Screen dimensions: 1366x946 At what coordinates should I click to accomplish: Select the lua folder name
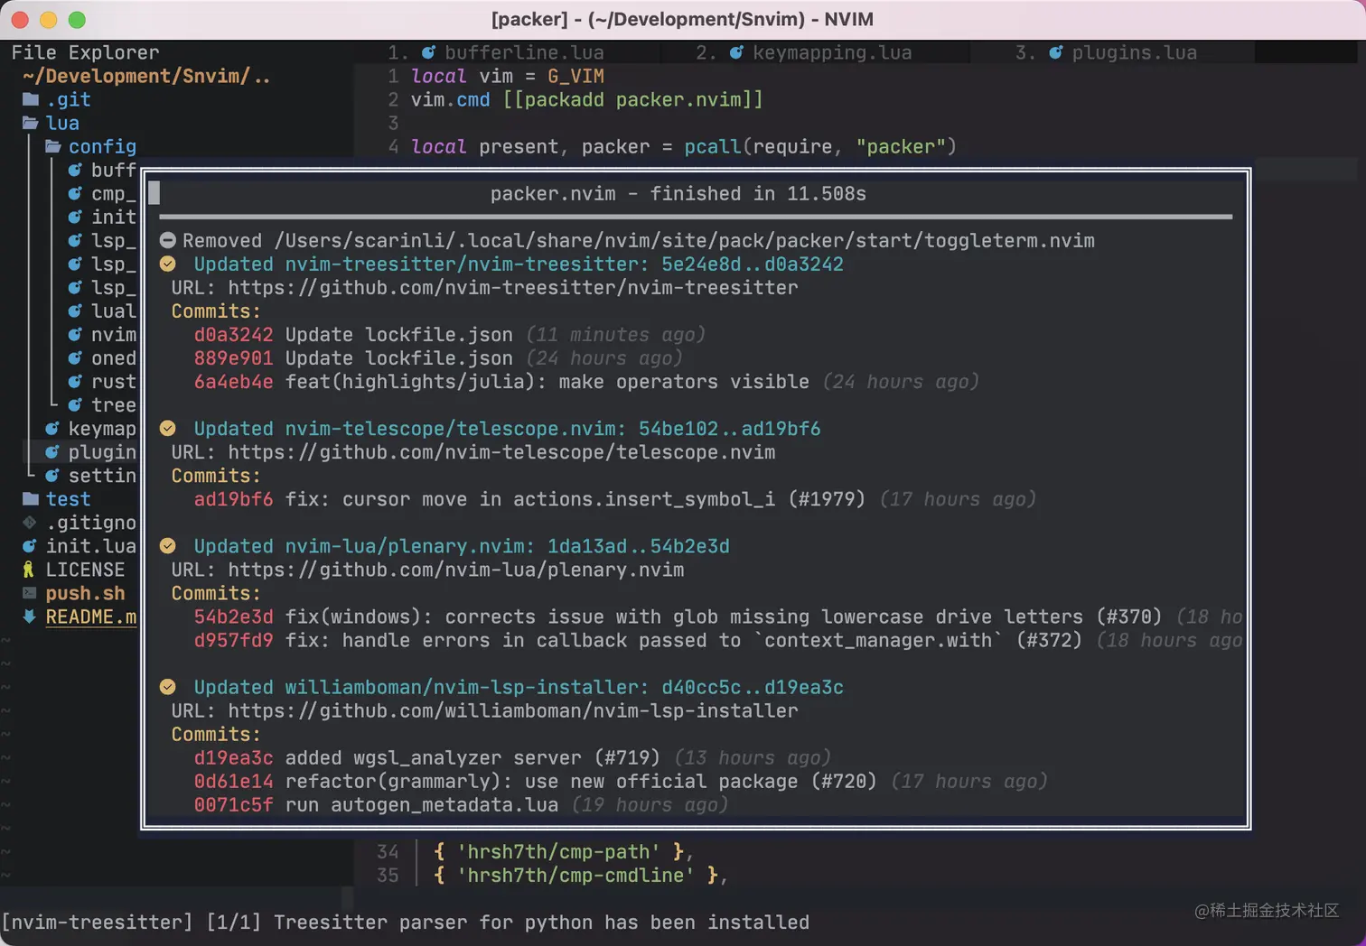pos(62,123)
